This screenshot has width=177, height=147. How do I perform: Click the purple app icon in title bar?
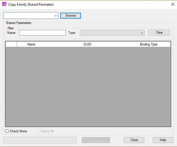(x=4, y=4)
